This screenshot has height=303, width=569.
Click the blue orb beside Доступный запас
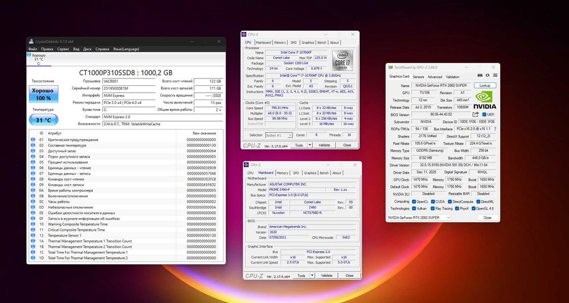coord(33,151)
